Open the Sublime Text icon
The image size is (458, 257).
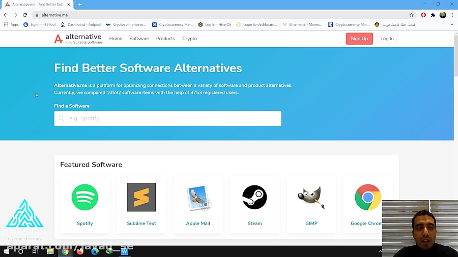(141, 197)
